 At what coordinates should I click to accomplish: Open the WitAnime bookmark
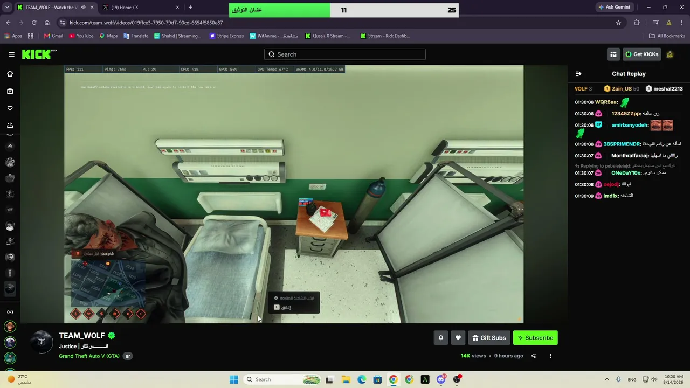273,36
